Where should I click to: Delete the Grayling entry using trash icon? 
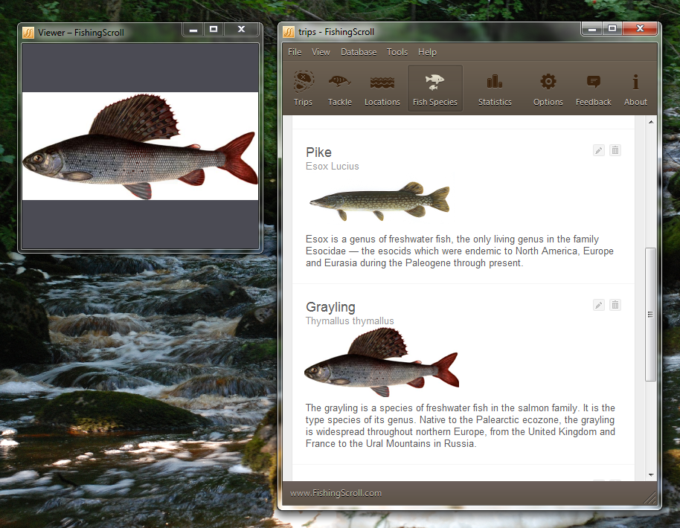(615, 305)
